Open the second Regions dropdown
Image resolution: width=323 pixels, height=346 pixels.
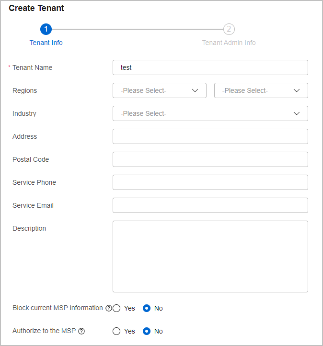coord(261,90)
